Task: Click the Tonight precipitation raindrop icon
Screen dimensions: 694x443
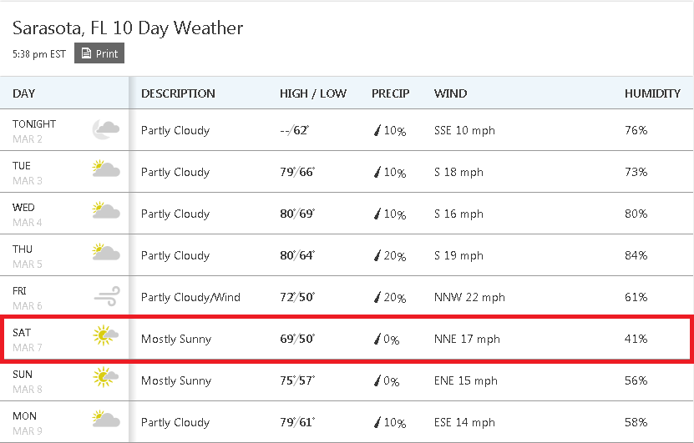Action: click(377, 130)
